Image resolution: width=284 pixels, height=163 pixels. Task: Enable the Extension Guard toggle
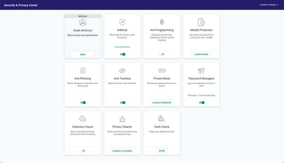[x=82, y=151]
